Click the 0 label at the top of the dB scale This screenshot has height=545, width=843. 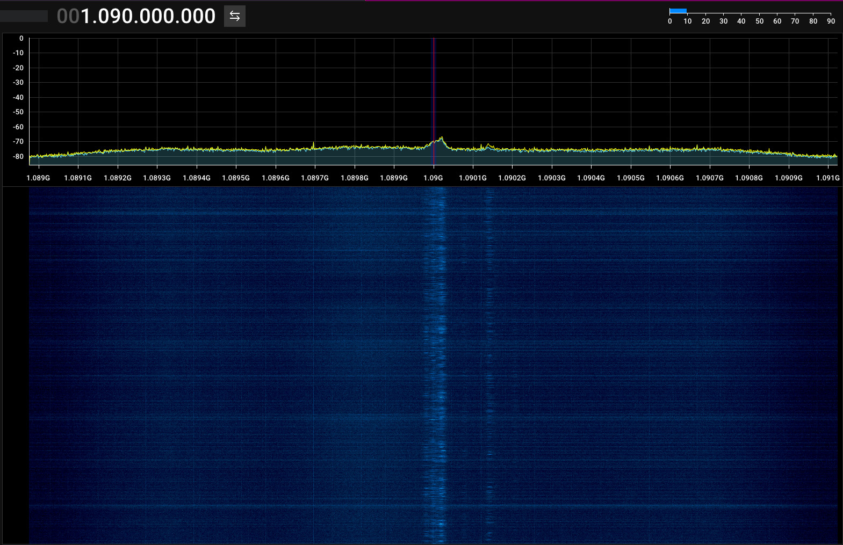[x=21, y=38]
